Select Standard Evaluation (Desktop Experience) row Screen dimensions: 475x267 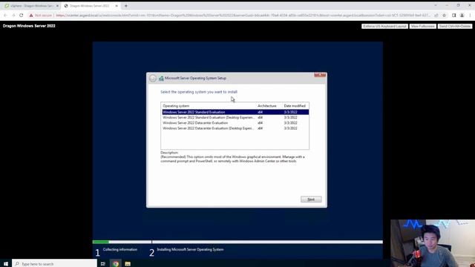pos(235,117)
